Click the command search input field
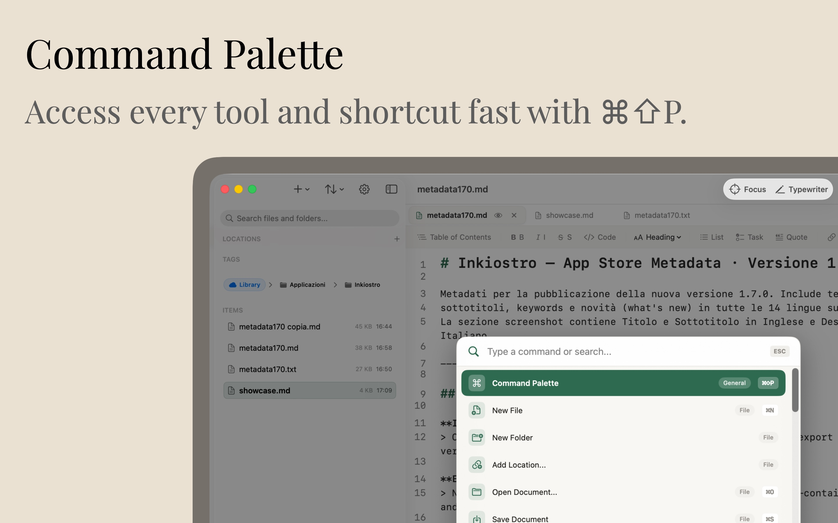Image resolution: width=838 pixels, height=523 pixels. [x=623, y=352]
